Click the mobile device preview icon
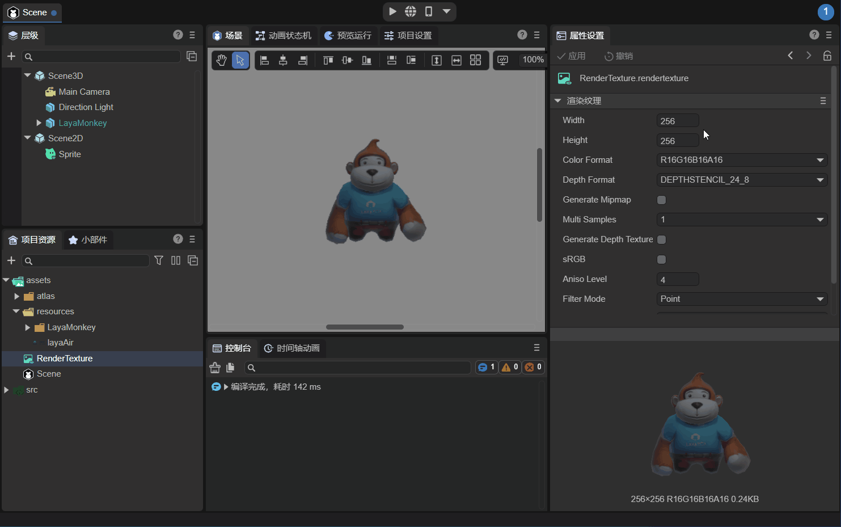Screen dimensions: 841x527 (x=429, y=11)
